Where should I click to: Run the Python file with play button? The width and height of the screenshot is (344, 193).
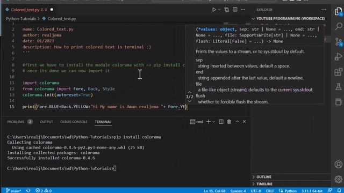[x=214, y=10]
